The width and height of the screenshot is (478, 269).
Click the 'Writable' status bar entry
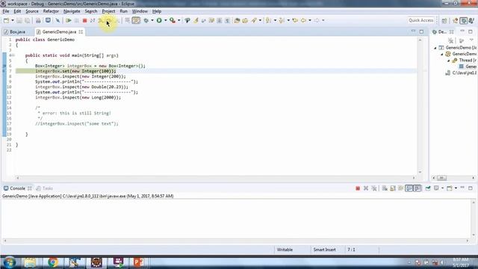(x=285, y=250)
